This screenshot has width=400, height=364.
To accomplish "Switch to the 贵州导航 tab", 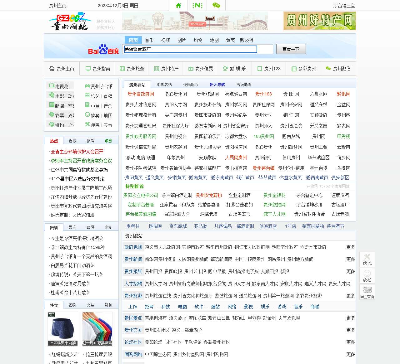I will 217,85.
